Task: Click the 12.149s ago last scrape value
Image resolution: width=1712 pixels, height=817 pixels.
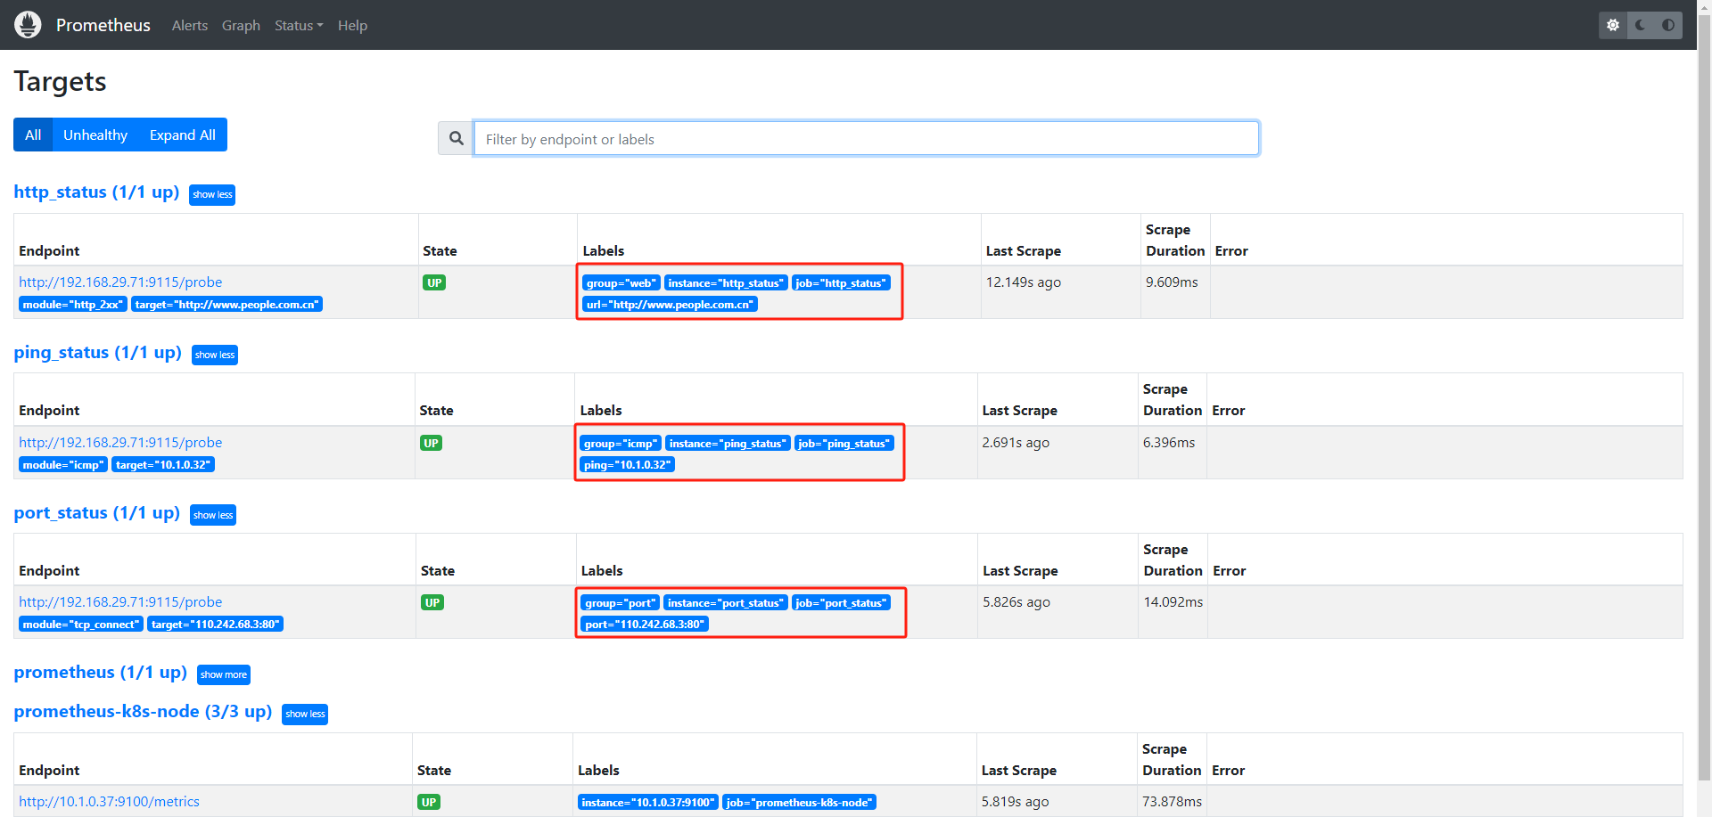Action: pos(1023,282)
